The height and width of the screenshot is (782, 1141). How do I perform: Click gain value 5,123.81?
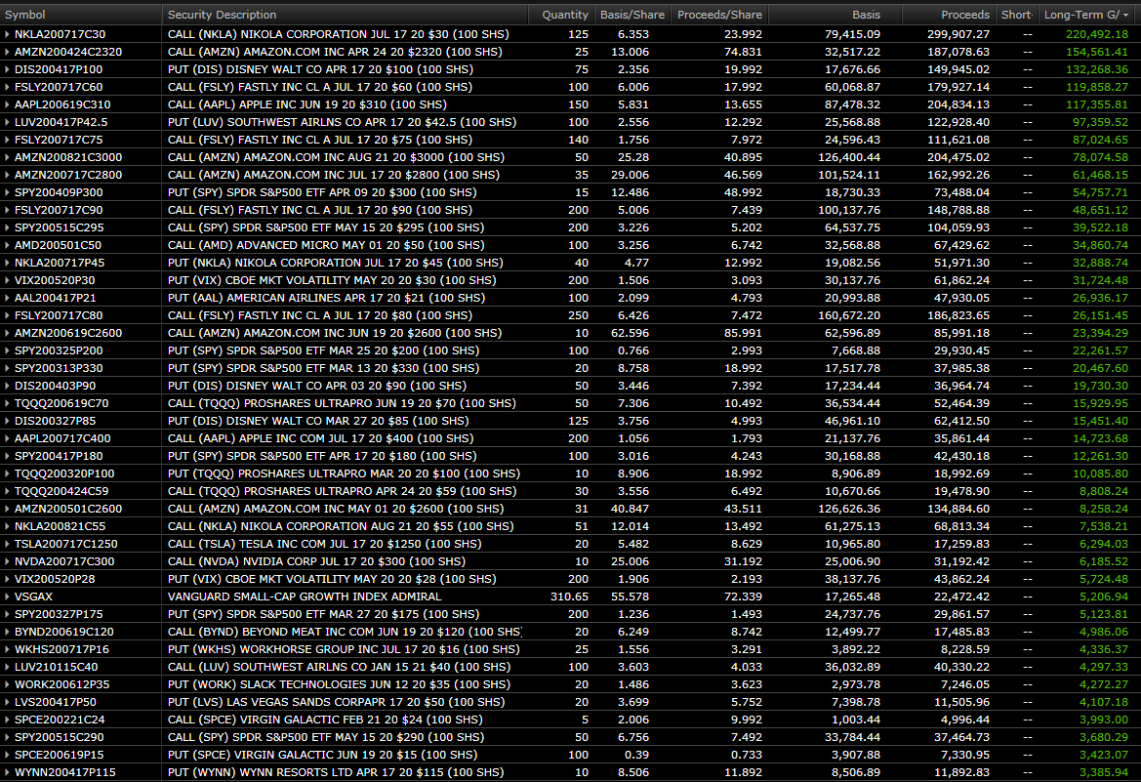coord(1104,614)
